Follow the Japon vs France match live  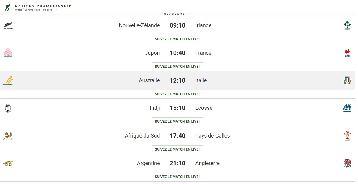[x=177, y=67]
